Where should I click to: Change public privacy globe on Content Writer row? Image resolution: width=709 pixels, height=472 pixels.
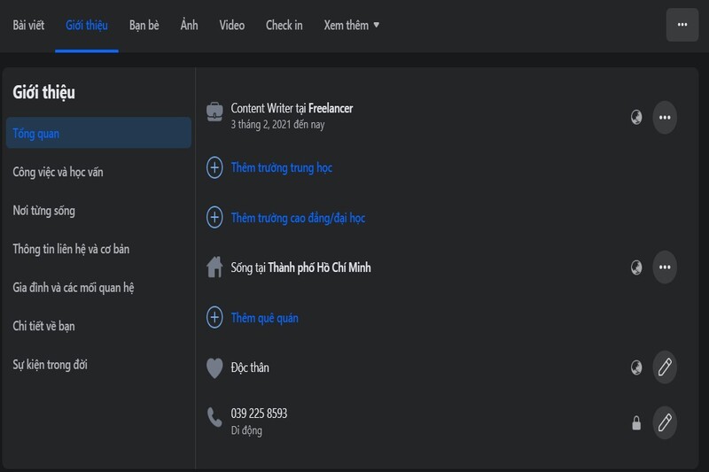point(636,117)
